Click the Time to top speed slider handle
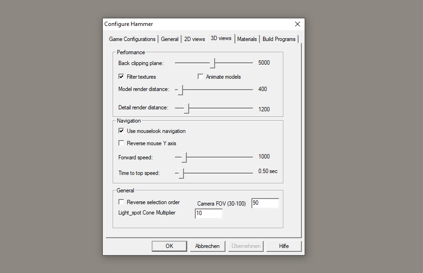The image size is (423, 273). (181, 173)
